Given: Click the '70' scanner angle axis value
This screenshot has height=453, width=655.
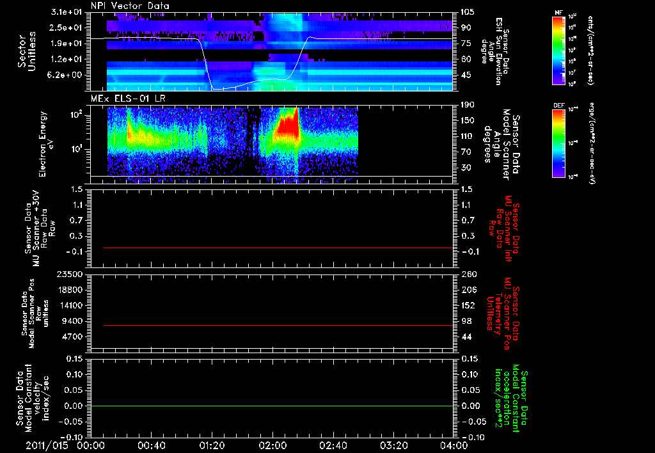Looking at the screenshot, I should click(x=466, y=152).
